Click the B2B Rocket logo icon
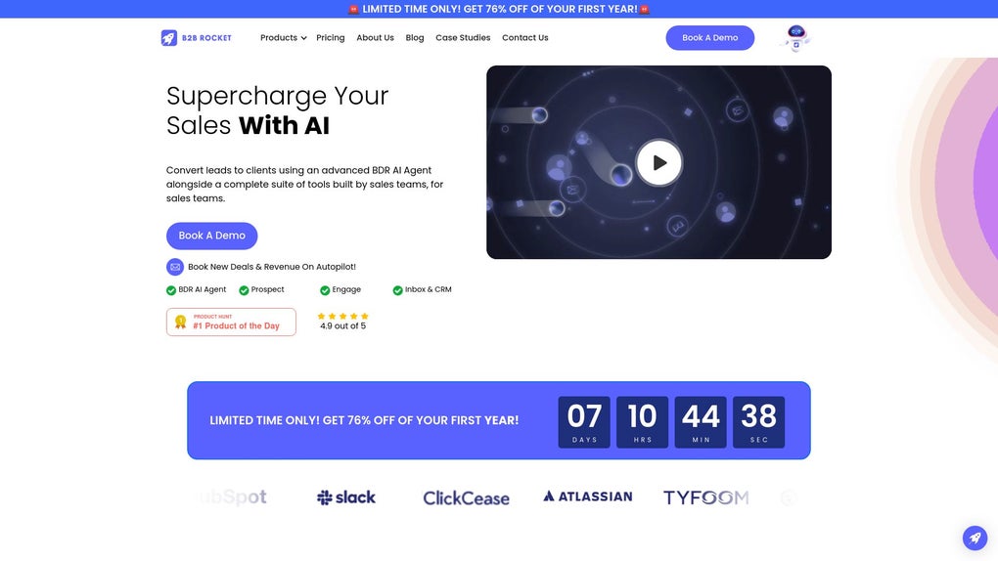This screenshot has width=998, height=561. 168,38
